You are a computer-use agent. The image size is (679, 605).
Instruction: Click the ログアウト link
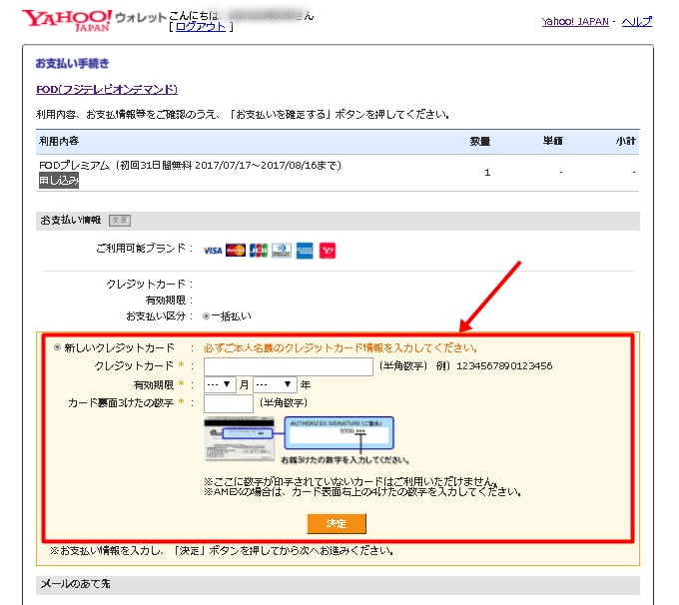pyautogui.click(x=201, y=26)
